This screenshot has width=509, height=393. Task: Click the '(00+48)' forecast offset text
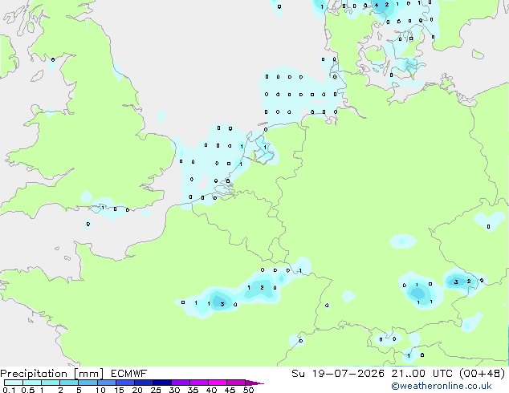point(483,374)
